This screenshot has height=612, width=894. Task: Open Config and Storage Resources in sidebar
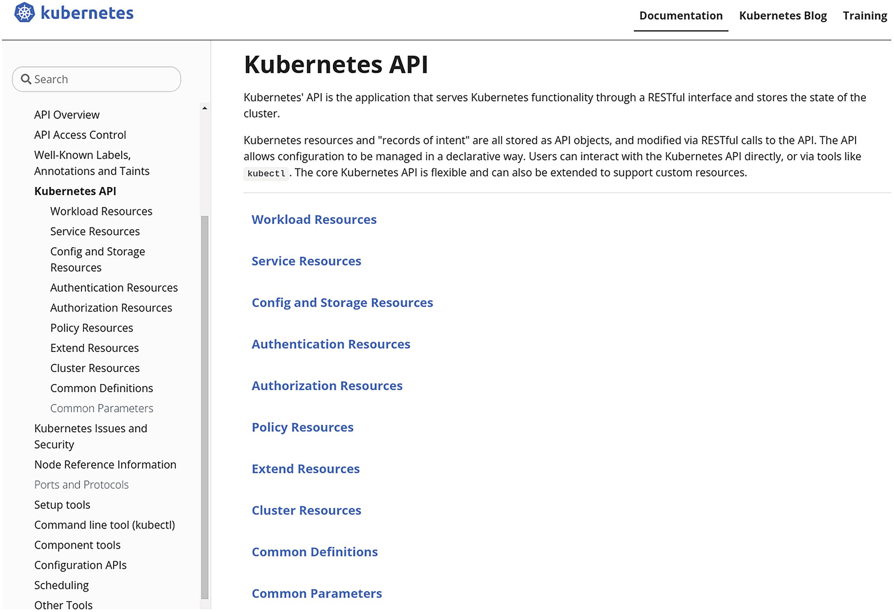point(97,259)
